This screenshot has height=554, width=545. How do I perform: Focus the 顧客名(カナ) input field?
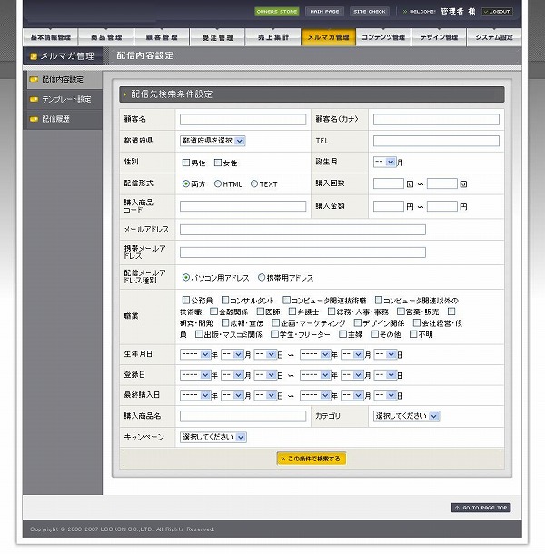[436, 119]
